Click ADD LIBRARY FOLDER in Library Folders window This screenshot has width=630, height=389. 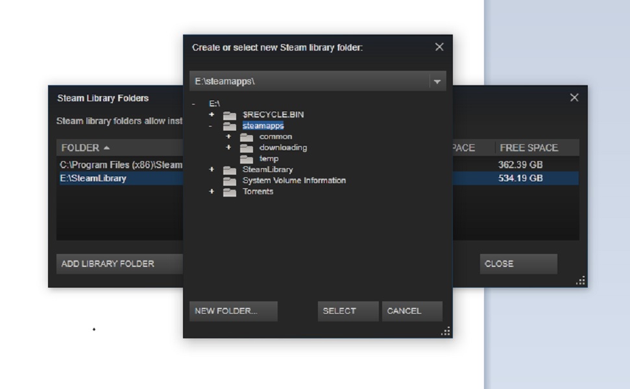[120, 264]
